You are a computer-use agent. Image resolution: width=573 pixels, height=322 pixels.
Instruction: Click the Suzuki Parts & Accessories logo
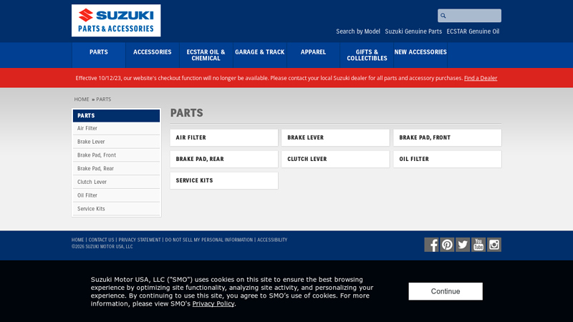pyautogui.click(x=116, y=20)
